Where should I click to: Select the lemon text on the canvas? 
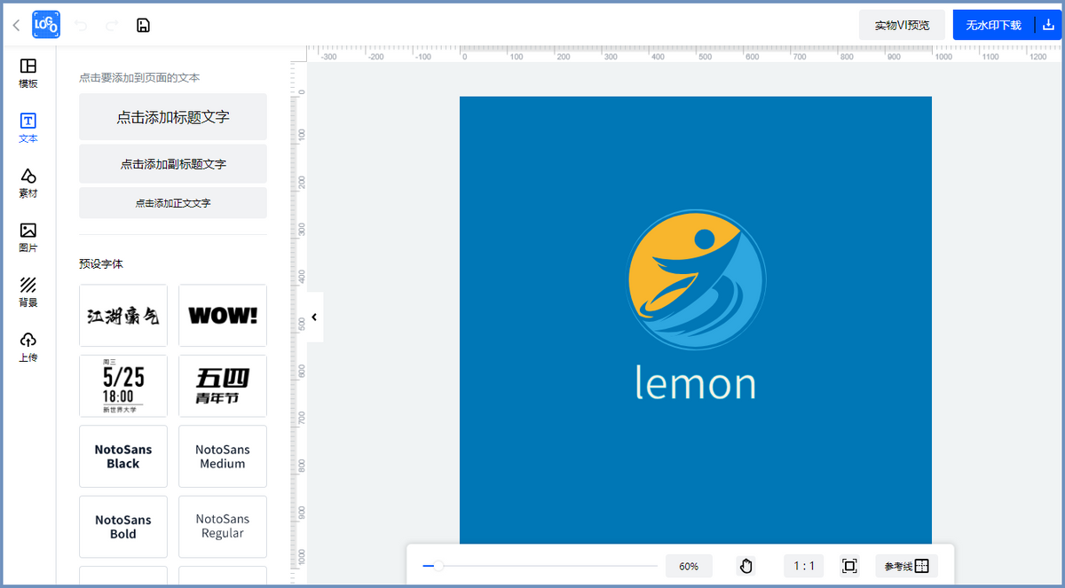coord(696,382)
